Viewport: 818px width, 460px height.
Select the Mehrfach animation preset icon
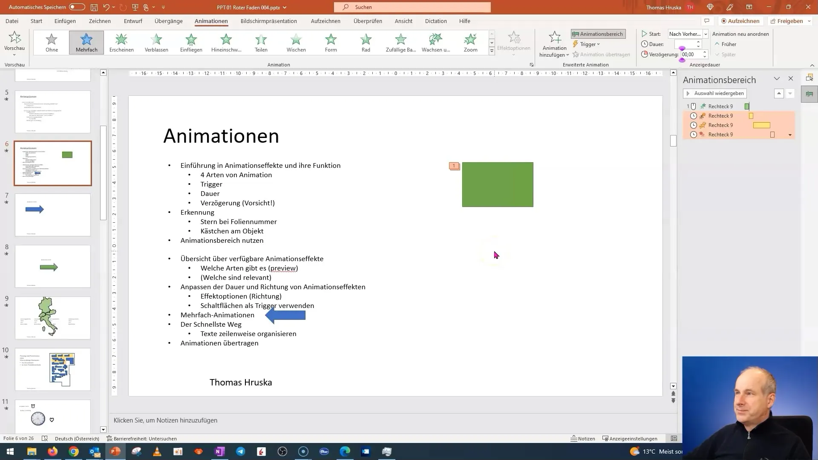[86, 42]
